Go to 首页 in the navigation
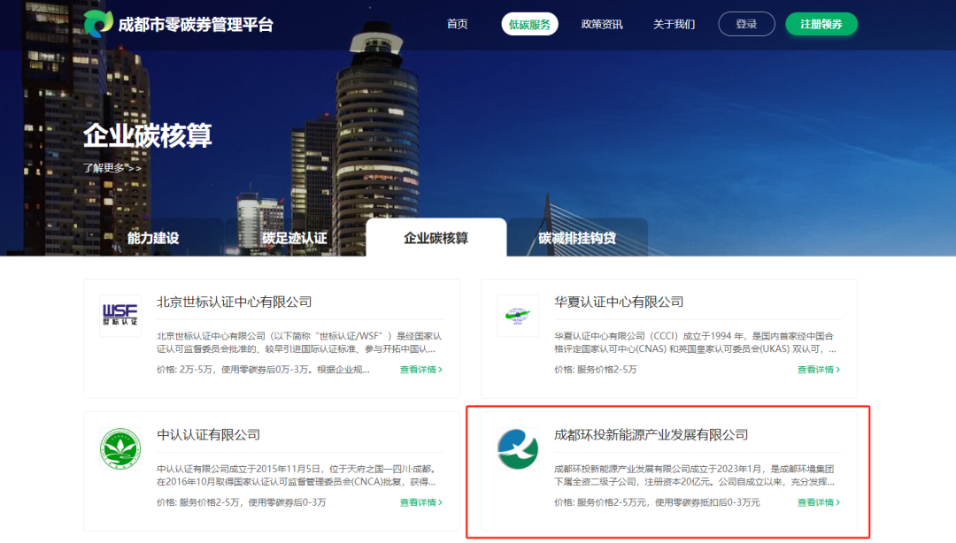Screen dimensions: 956x543 point(458,24)
